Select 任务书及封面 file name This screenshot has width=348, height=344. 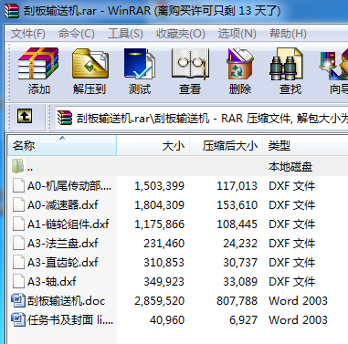click(x=70, y=319)
